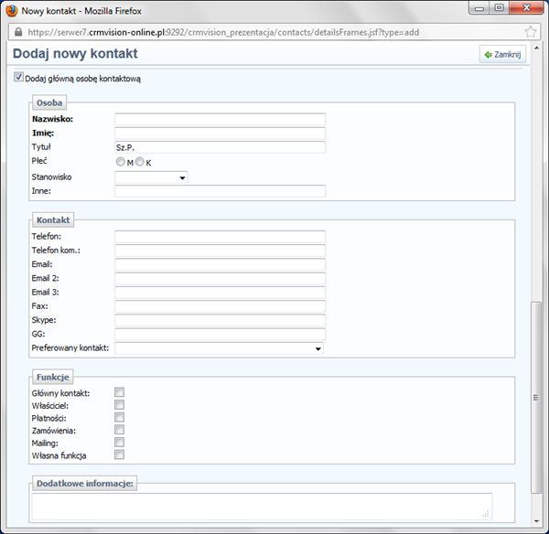The image size is (549, 534).
Task: Tick the Płatności checkbox
Action: [119, 417]
